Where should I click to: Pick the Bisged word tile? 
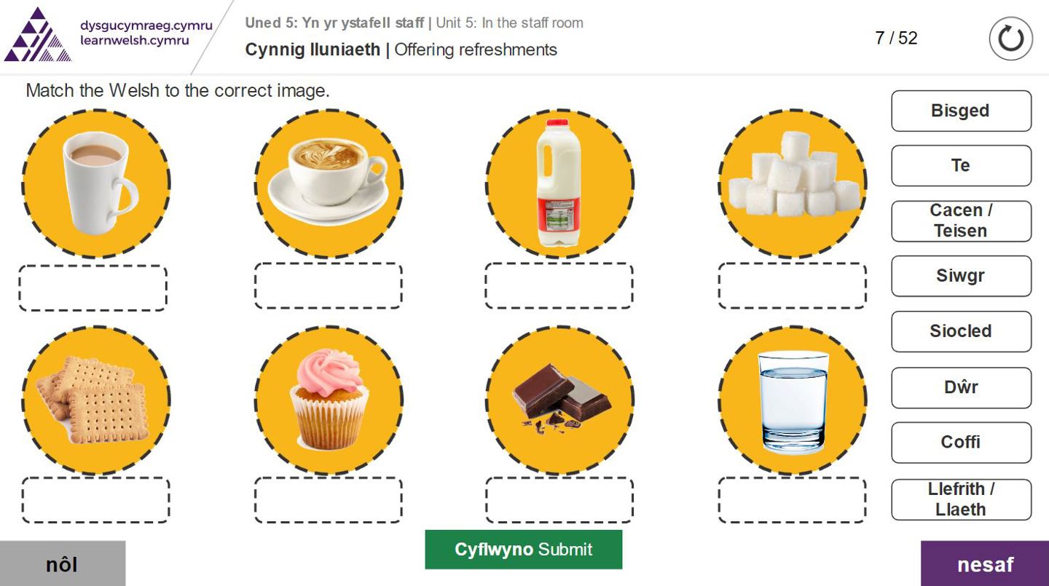pos(961,111)
